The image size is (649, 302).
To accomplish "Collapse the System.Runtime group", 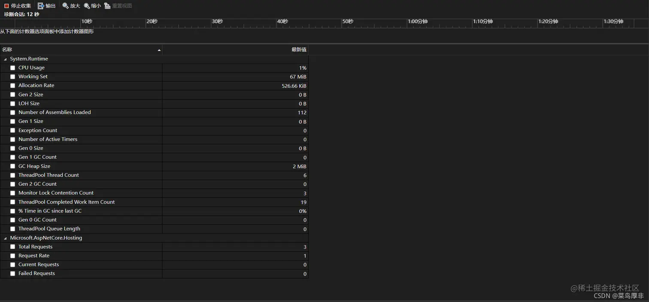I will pos(5,59).
